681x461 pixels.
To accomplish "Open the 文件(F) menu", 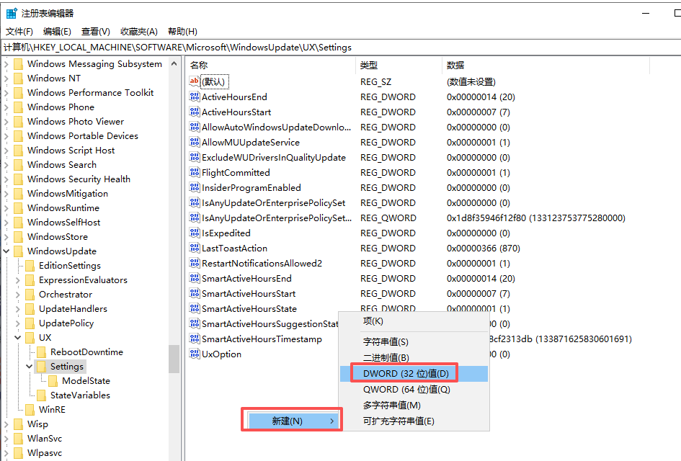I will coord(19,31).
